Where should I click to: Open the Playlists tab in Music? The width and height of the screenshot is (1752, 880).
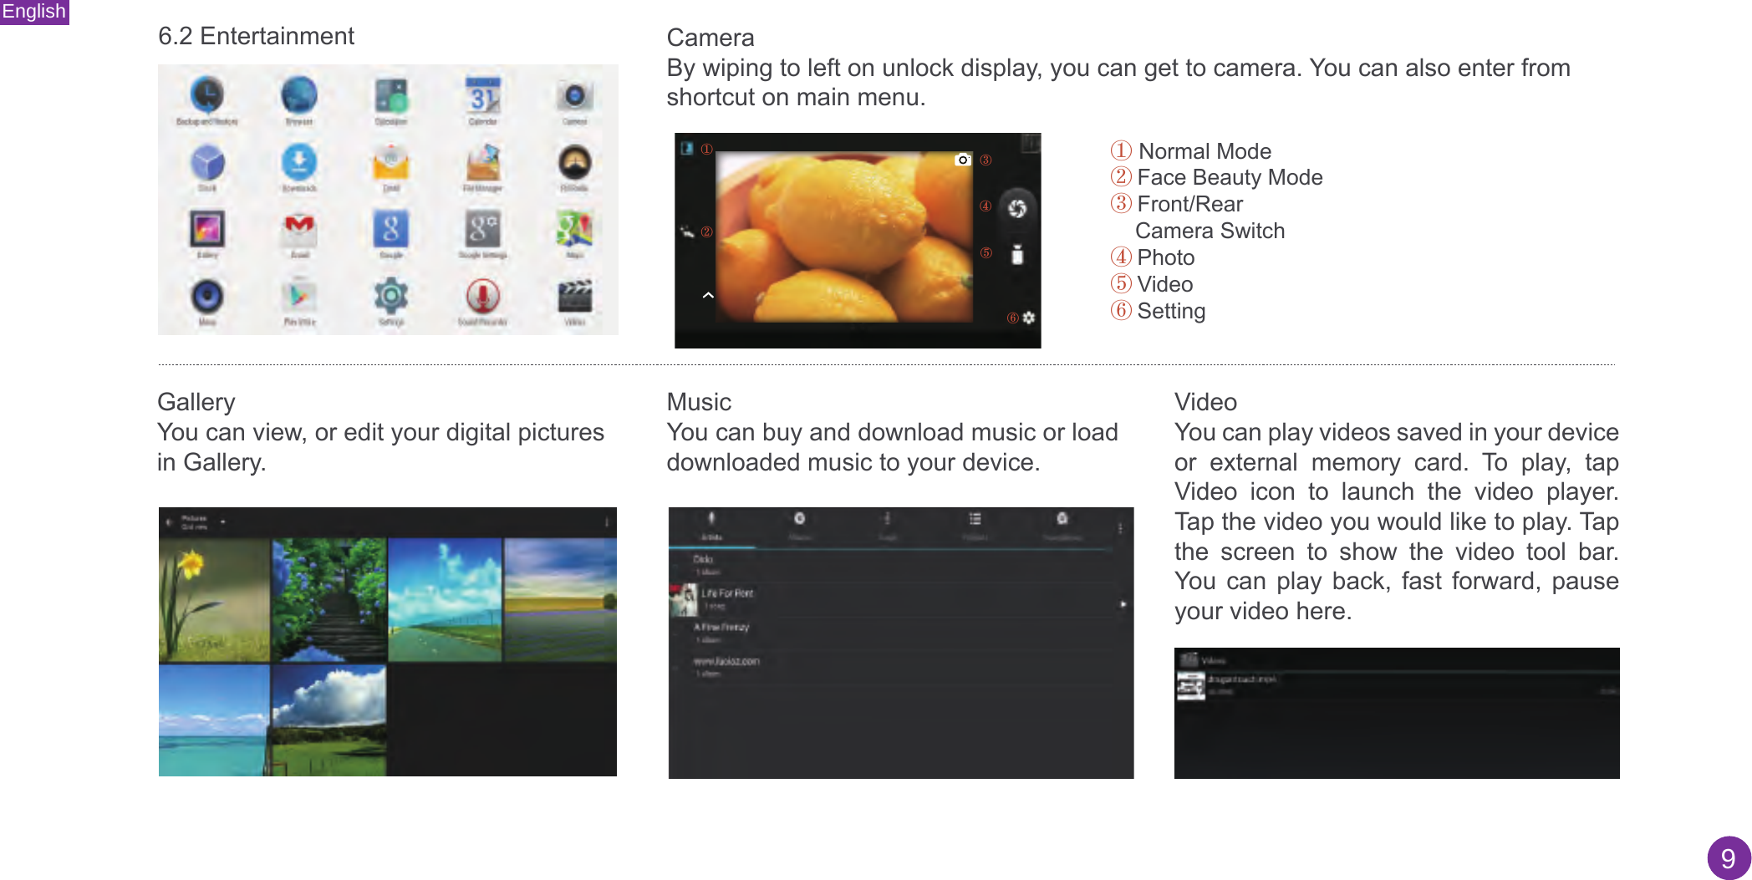(x=975, y=526)
